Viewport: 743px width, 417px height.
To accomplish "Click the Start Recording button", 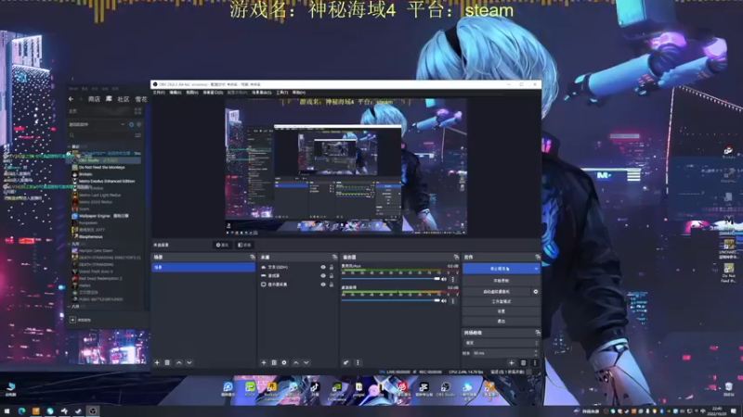I will [x=502, y=281].
